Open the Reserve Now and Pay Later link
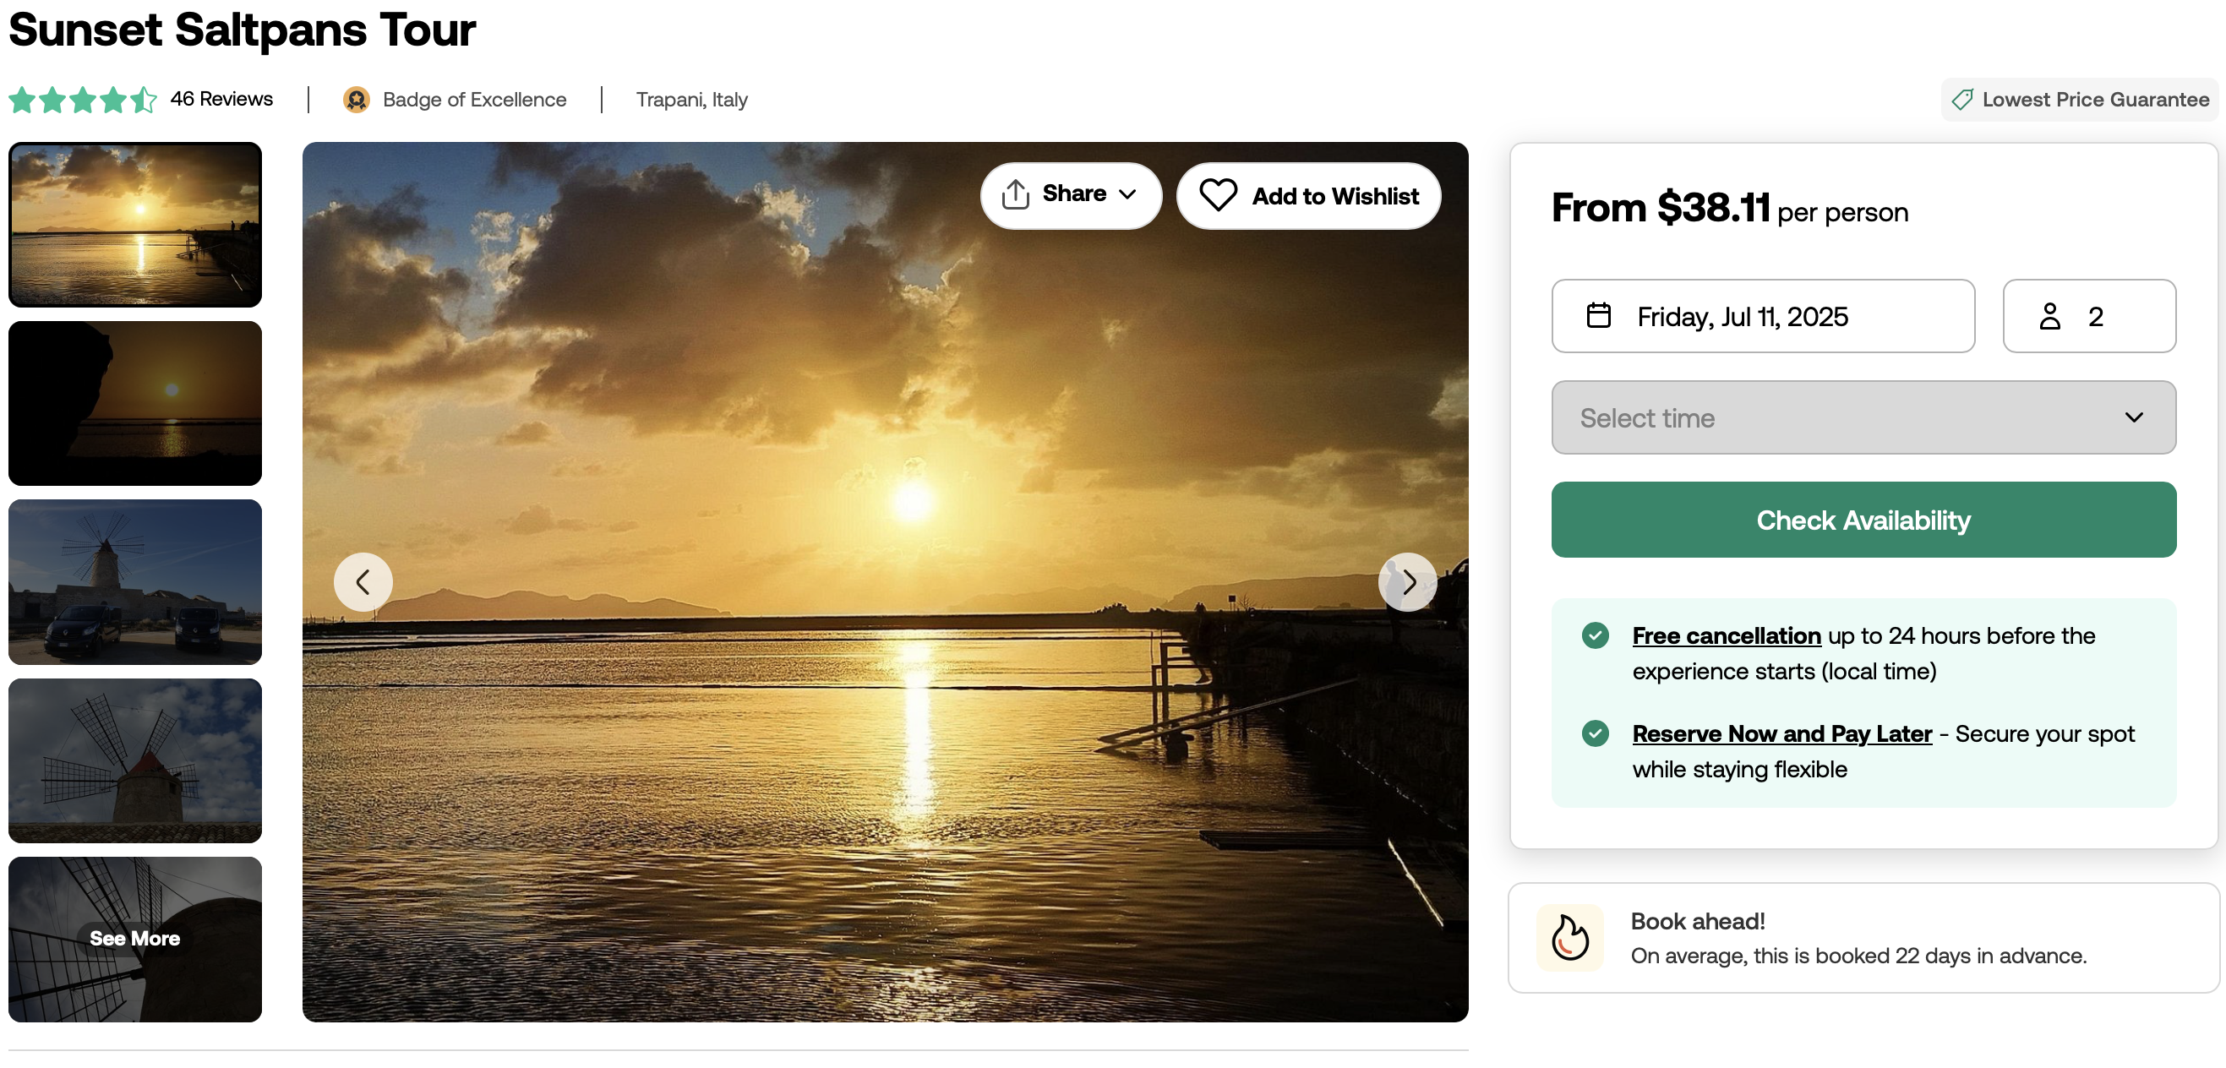This screenshot has height=1068, width=2226. [1781, 733]
